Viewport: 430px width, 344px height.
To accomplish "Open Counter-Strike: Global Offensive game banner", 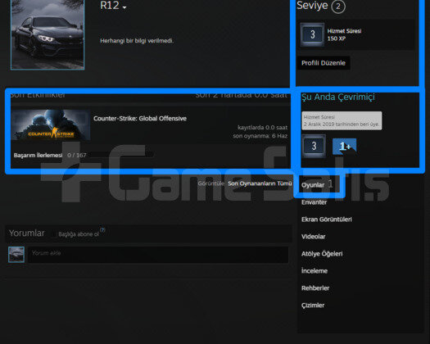I will pyautogui.click(x=51, y=125).
